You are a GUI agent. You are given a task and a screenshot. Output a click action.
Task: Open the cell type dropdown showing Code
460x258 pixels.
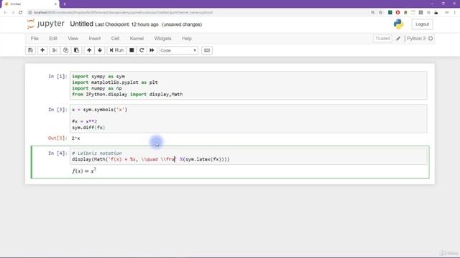coord(178,51)
